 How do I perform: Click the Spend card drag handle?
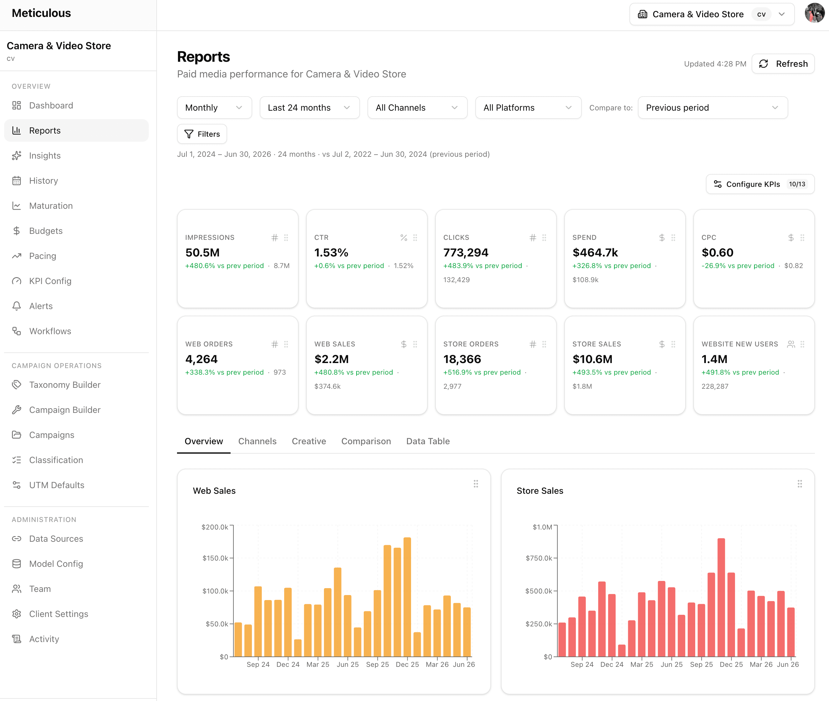pos(673,238)
